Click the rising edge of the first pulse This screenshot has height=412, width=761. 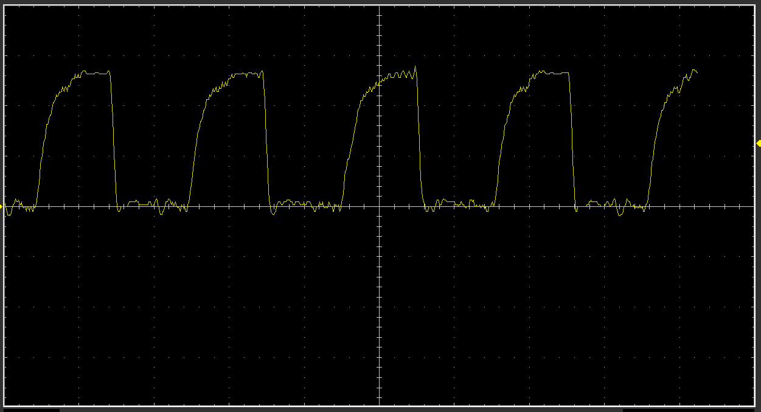click(42, 152)
